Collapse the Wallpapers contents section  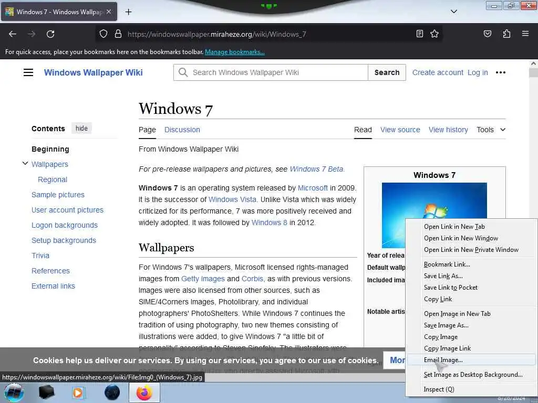25,164
